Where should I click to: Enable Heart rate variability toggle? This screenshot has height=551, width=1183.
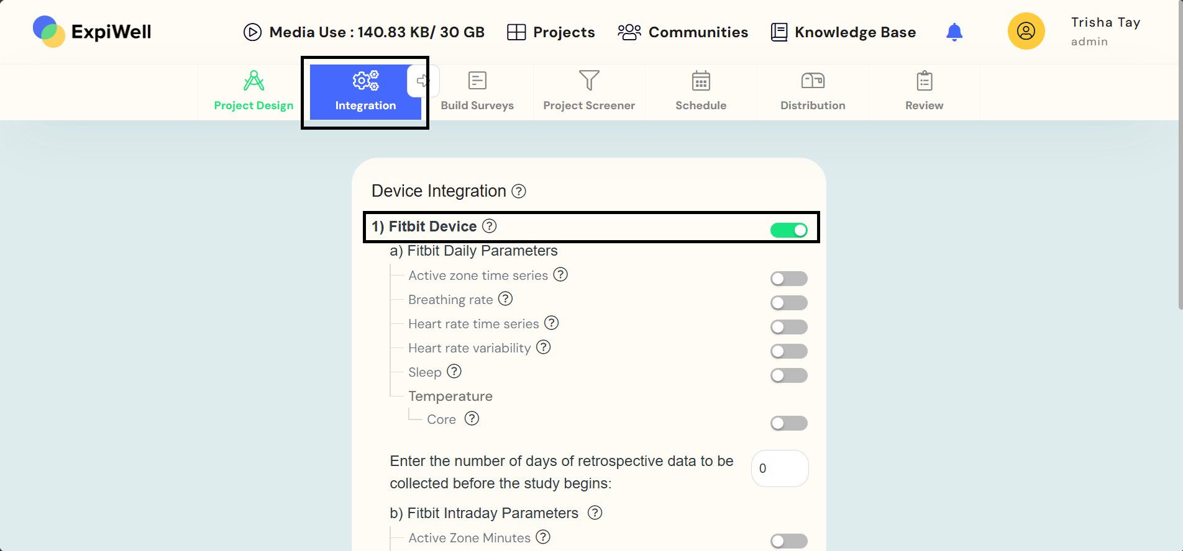(789, 351)
